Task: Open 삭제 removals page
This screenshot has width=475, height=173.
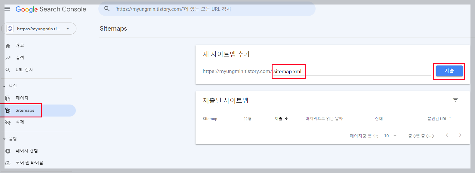Action: point(20,122)
